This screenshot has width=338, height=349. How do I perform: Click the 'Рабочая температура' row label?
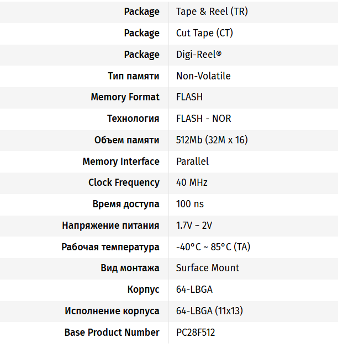point(110,247)
